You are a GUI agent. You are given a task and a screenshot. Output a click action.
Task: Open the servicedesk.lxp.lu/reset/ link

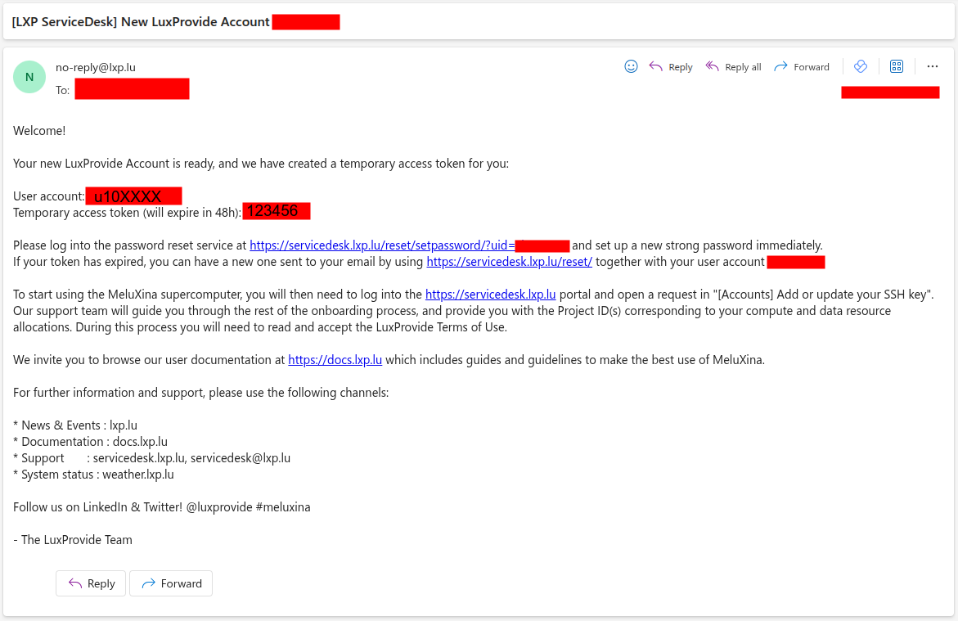pos(509,262)
